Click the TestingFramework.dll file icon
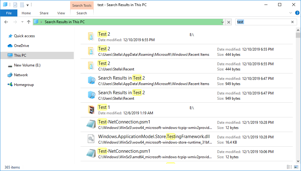This screenshot has width=301, height=171. pyautogui.click(x=91, y=139)
